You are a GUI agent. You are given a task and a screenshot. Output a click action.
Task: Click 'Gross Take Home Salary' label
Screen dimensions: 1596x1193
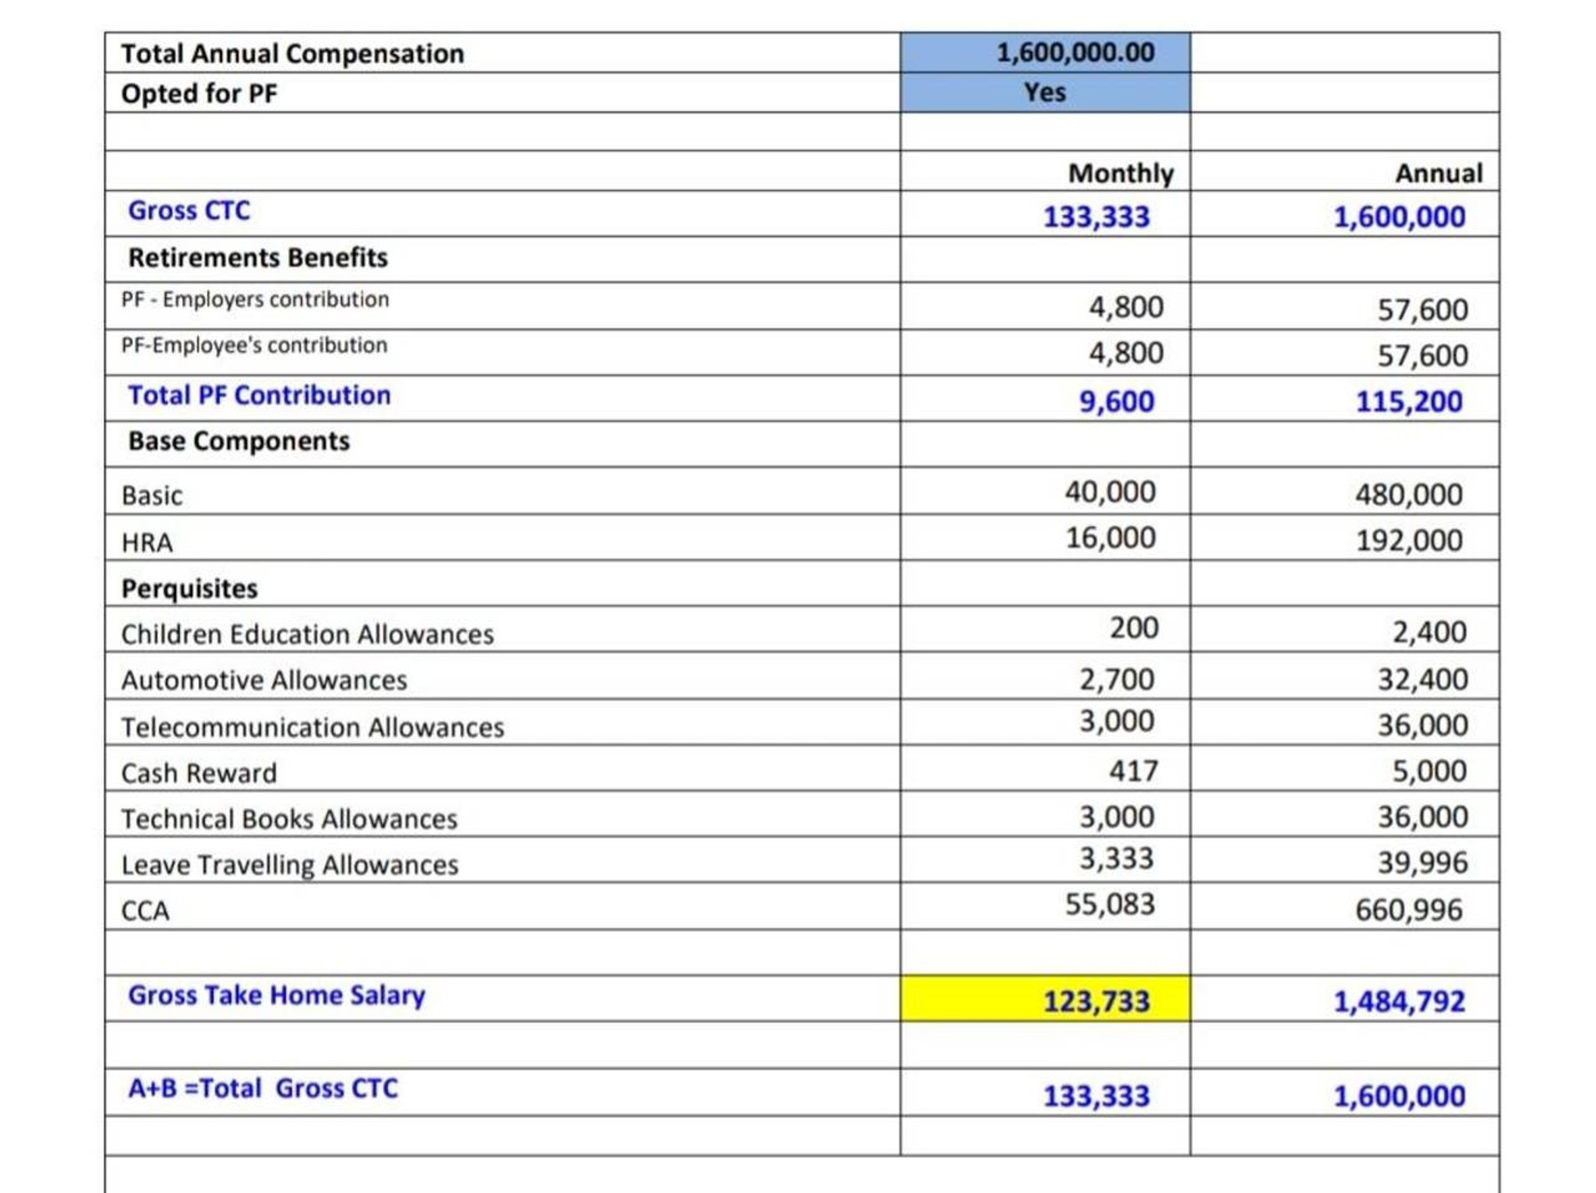277,995
